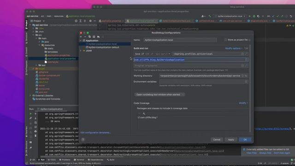
Task: Select ApiServiceApplication-default configuration
Action: pyautogui.click(x=104, y=47)
